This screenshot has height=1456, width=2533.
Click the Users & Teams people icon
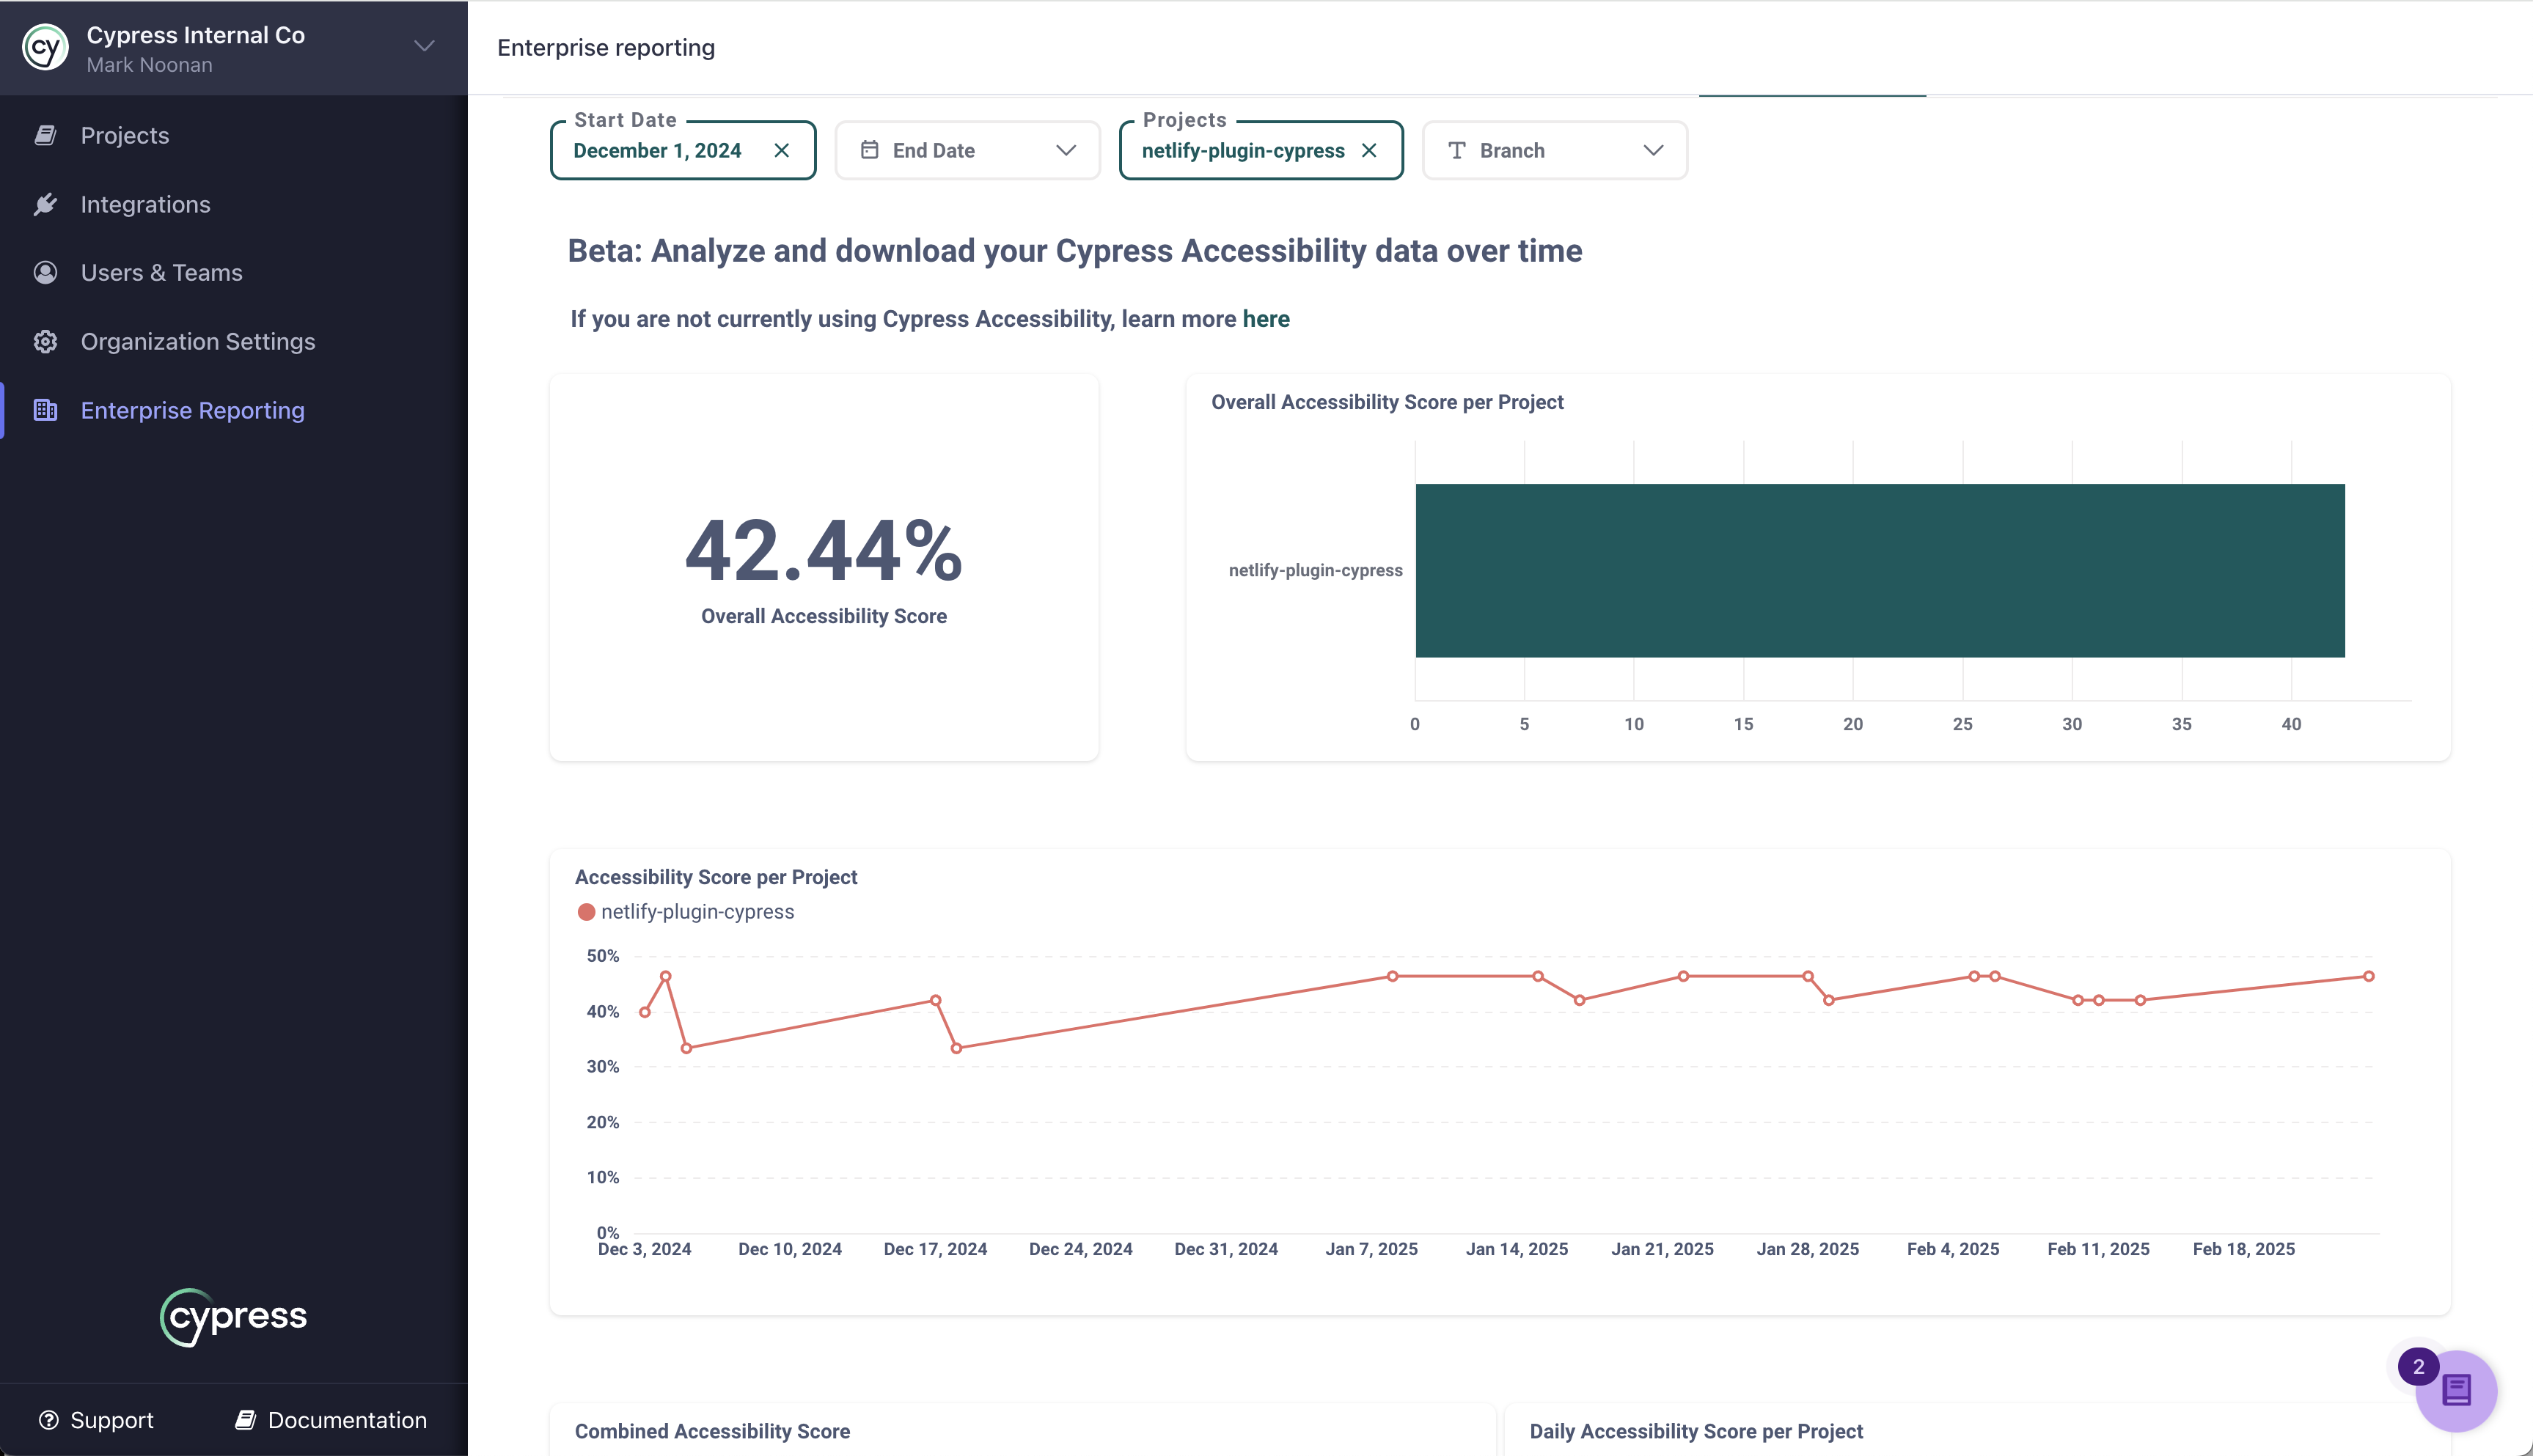pos(46,272)
